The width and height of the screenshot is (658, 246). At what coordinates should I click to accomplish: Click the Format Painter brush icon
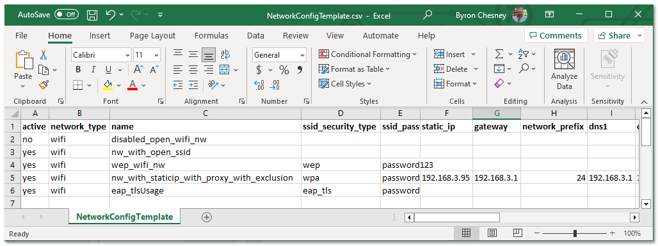(44, 85)
